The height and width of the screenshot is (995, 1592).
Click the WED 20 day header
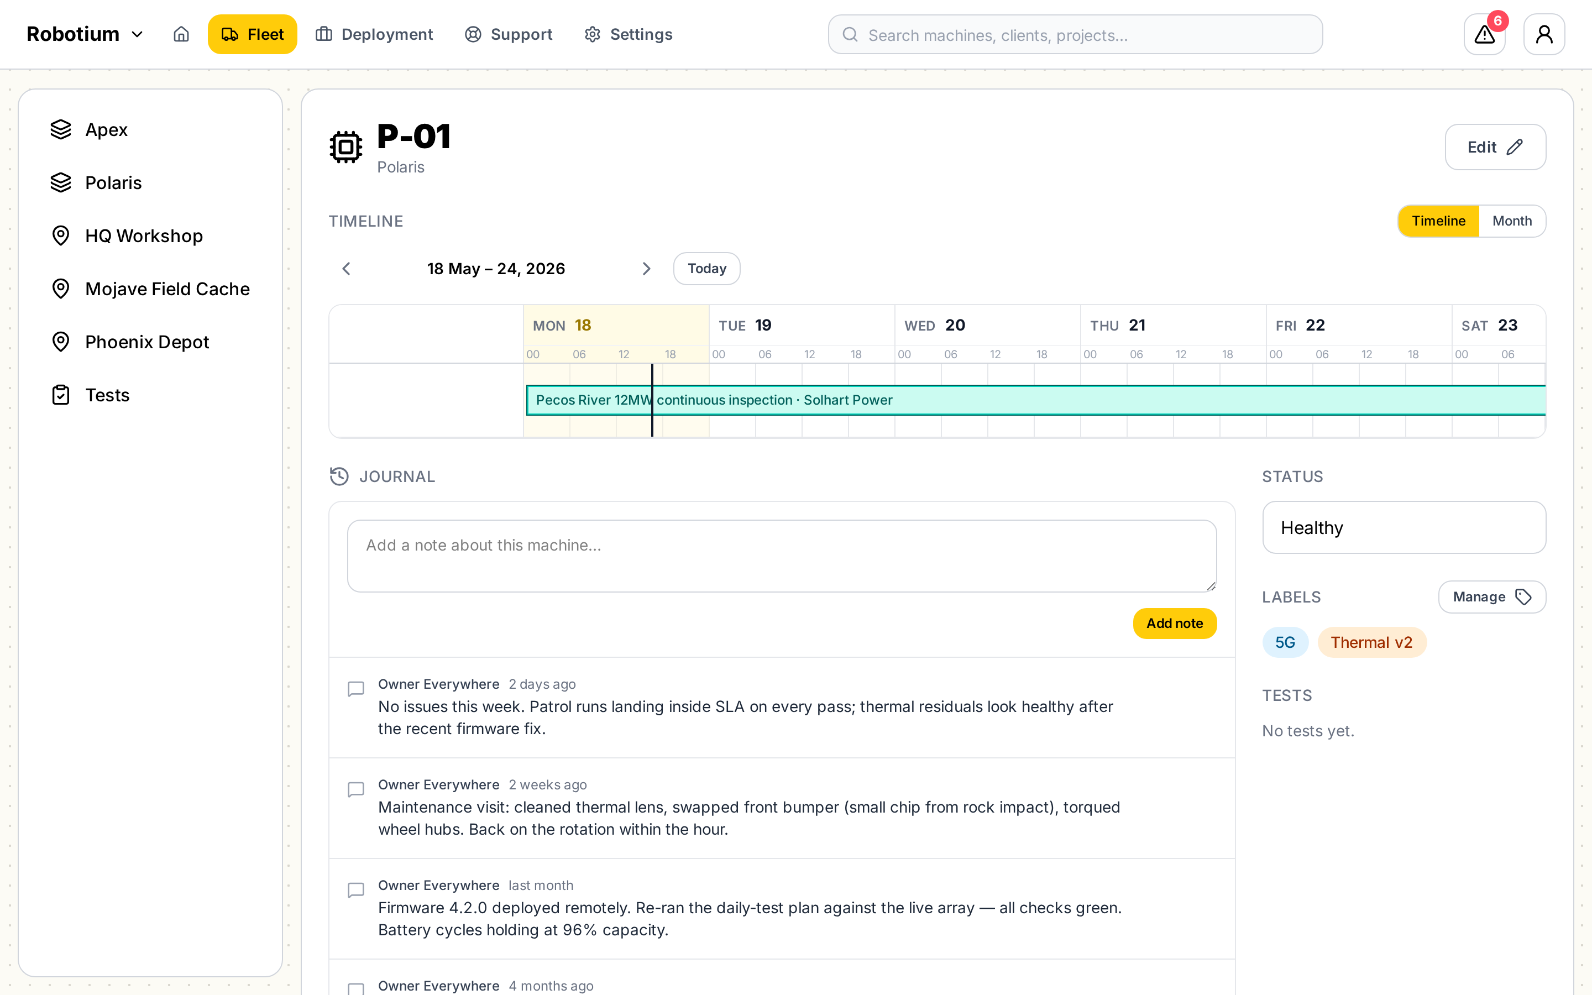click(x=987, y=325)
